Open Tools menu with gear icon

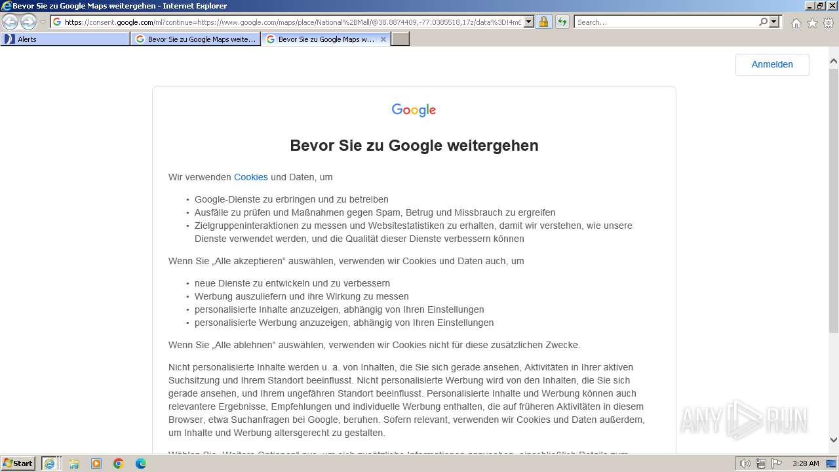click(x=828, y=23)
